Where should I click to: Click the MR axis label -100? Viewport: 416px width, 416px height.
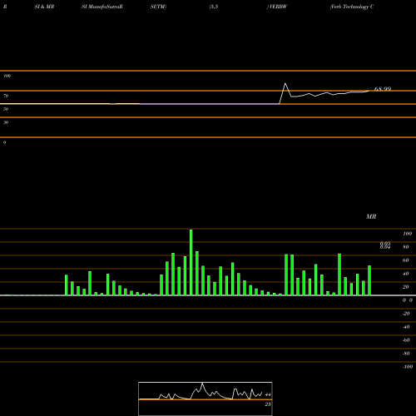[408, 367]
